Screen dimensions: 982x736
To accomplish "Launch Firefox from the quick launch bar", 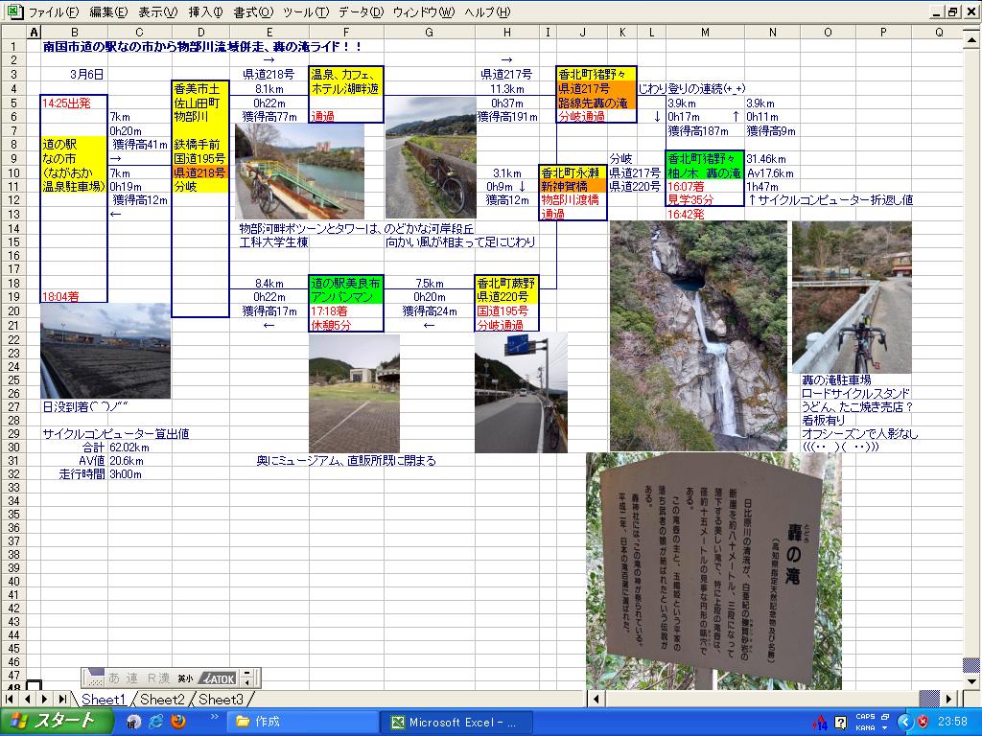I will pos(177,722).
